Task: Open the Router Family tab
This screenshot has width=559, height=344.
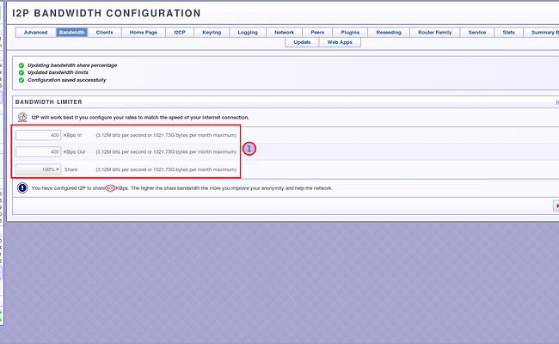Action: coord(435,32)
